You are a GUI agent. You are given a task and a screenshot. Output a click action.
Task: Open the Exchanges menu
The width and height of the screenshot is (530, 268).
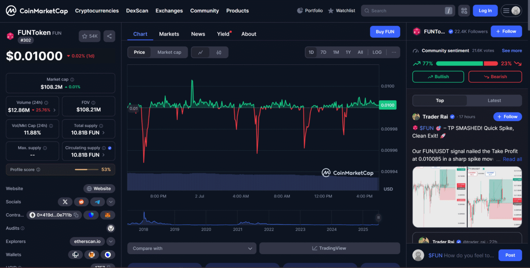(x=169, y=11)
